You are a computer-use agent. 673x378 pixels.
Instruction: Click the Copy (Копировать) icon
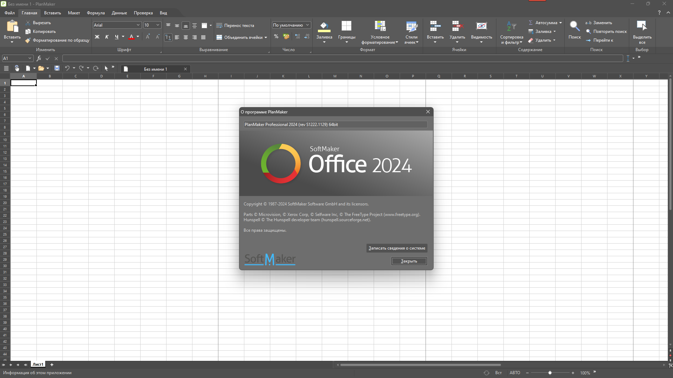point(28,31)
